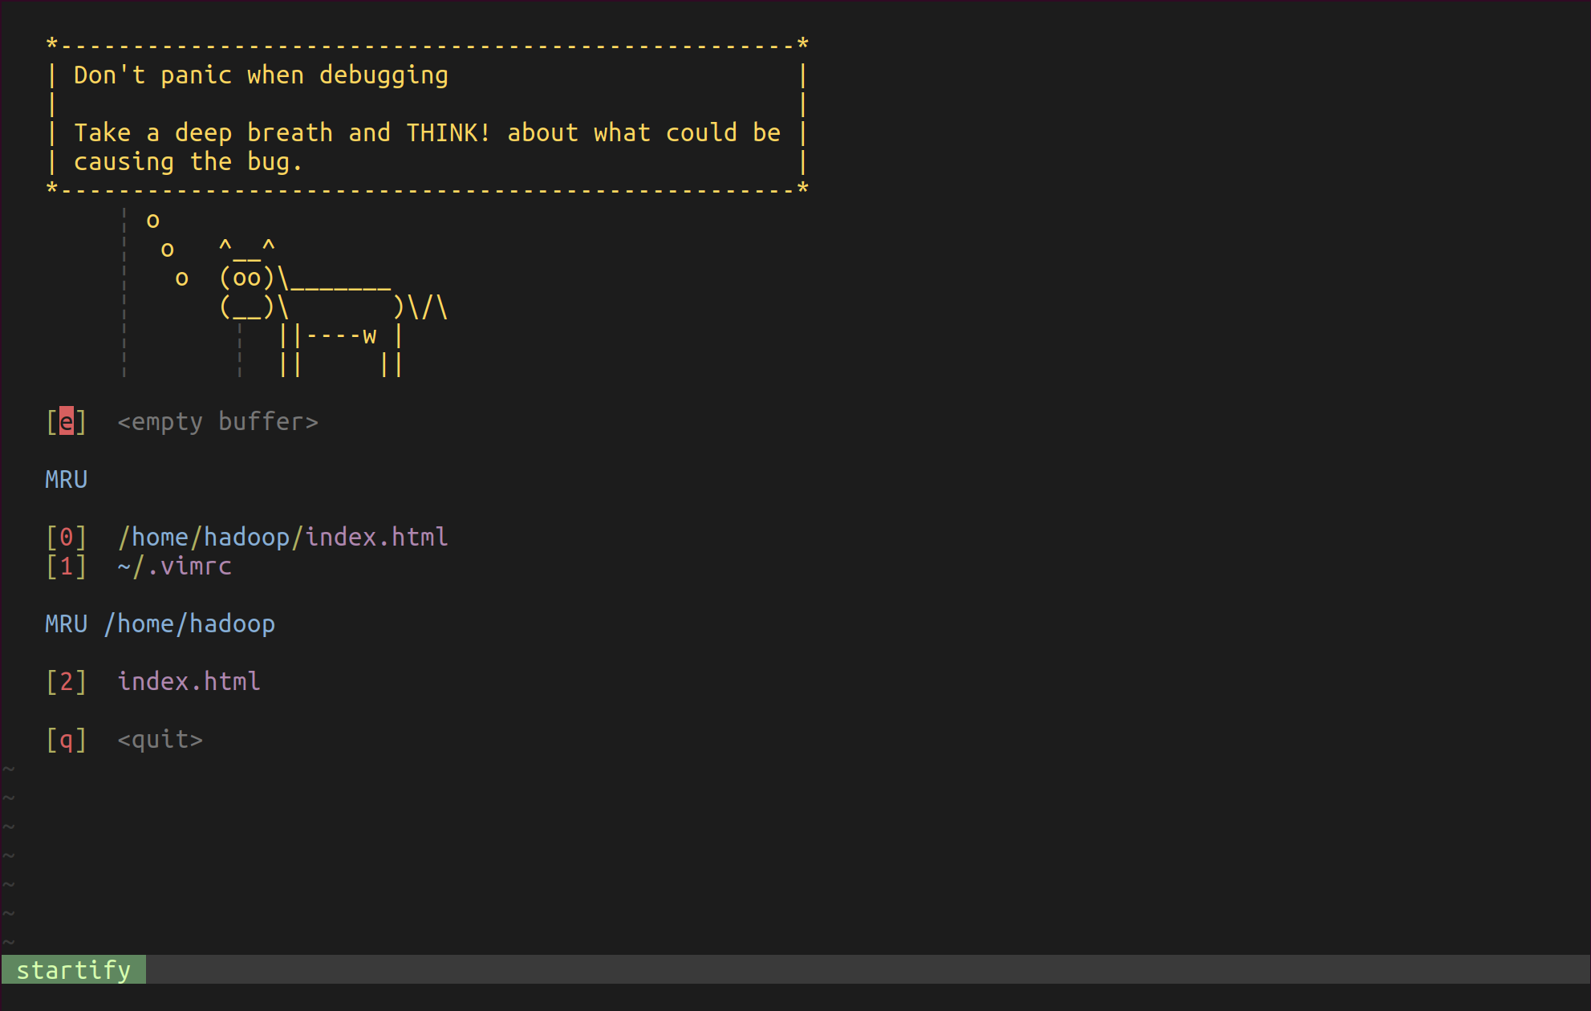Image resolution: width=1591 pixels, height=1011 pixels.
Task: Click the first MRU section header
Action: (66, 479)
